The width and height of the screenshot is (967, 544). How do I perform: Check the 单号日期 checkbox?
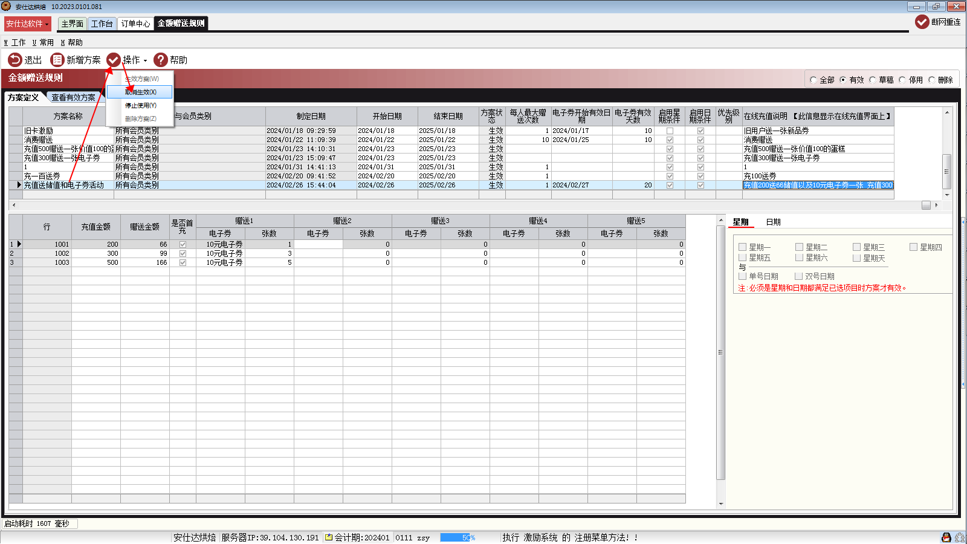(x=743, y=276)
